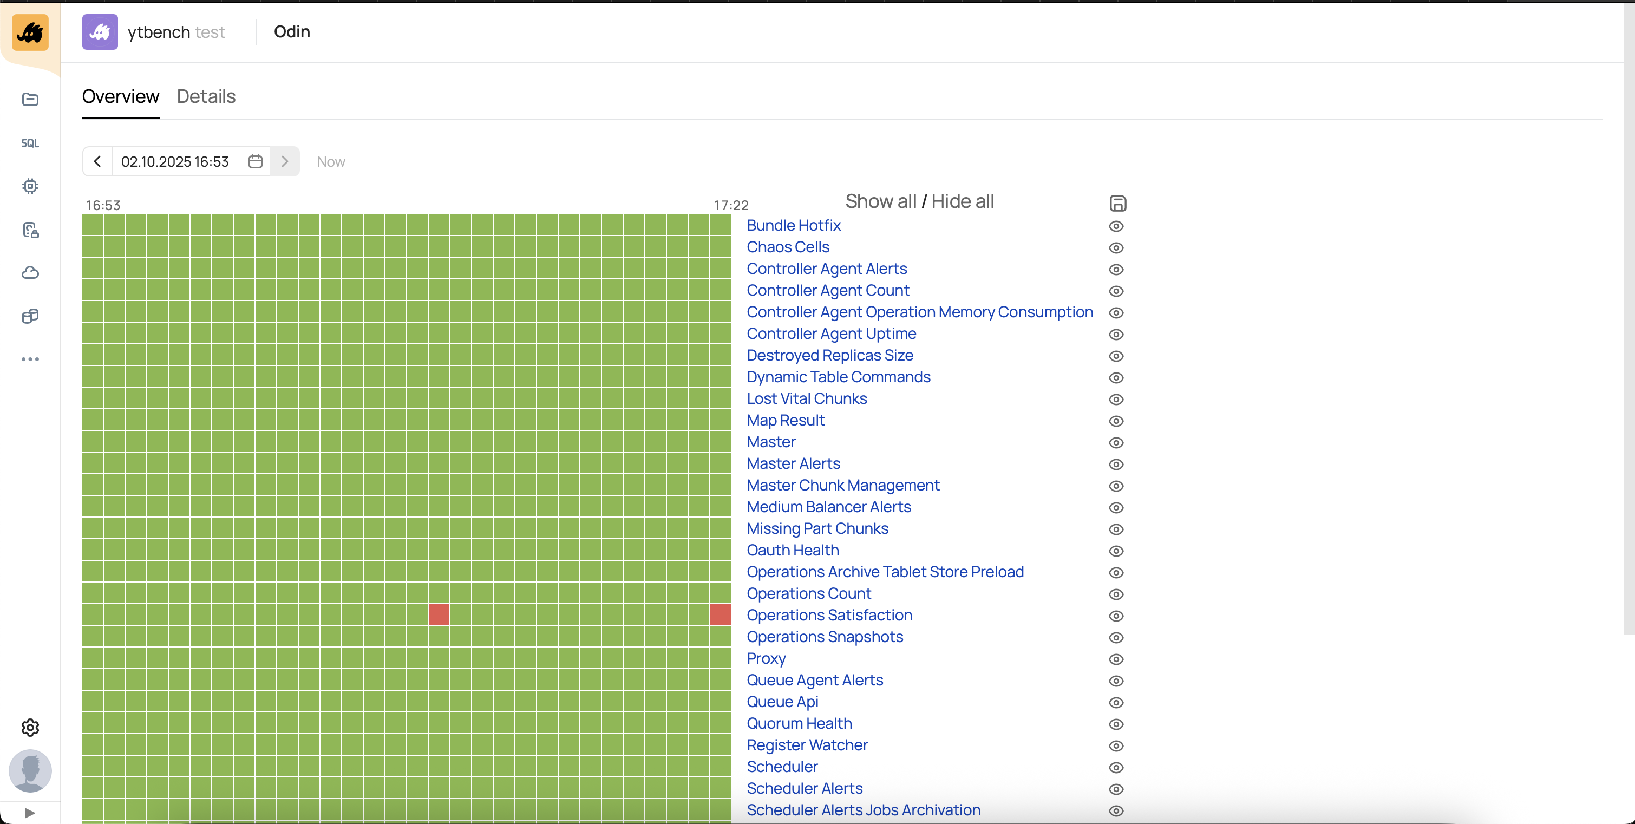Toggle visibility of Bundle Hotfix
Viewport: 1635px width, 824px height.
(x=1116, y=226)
